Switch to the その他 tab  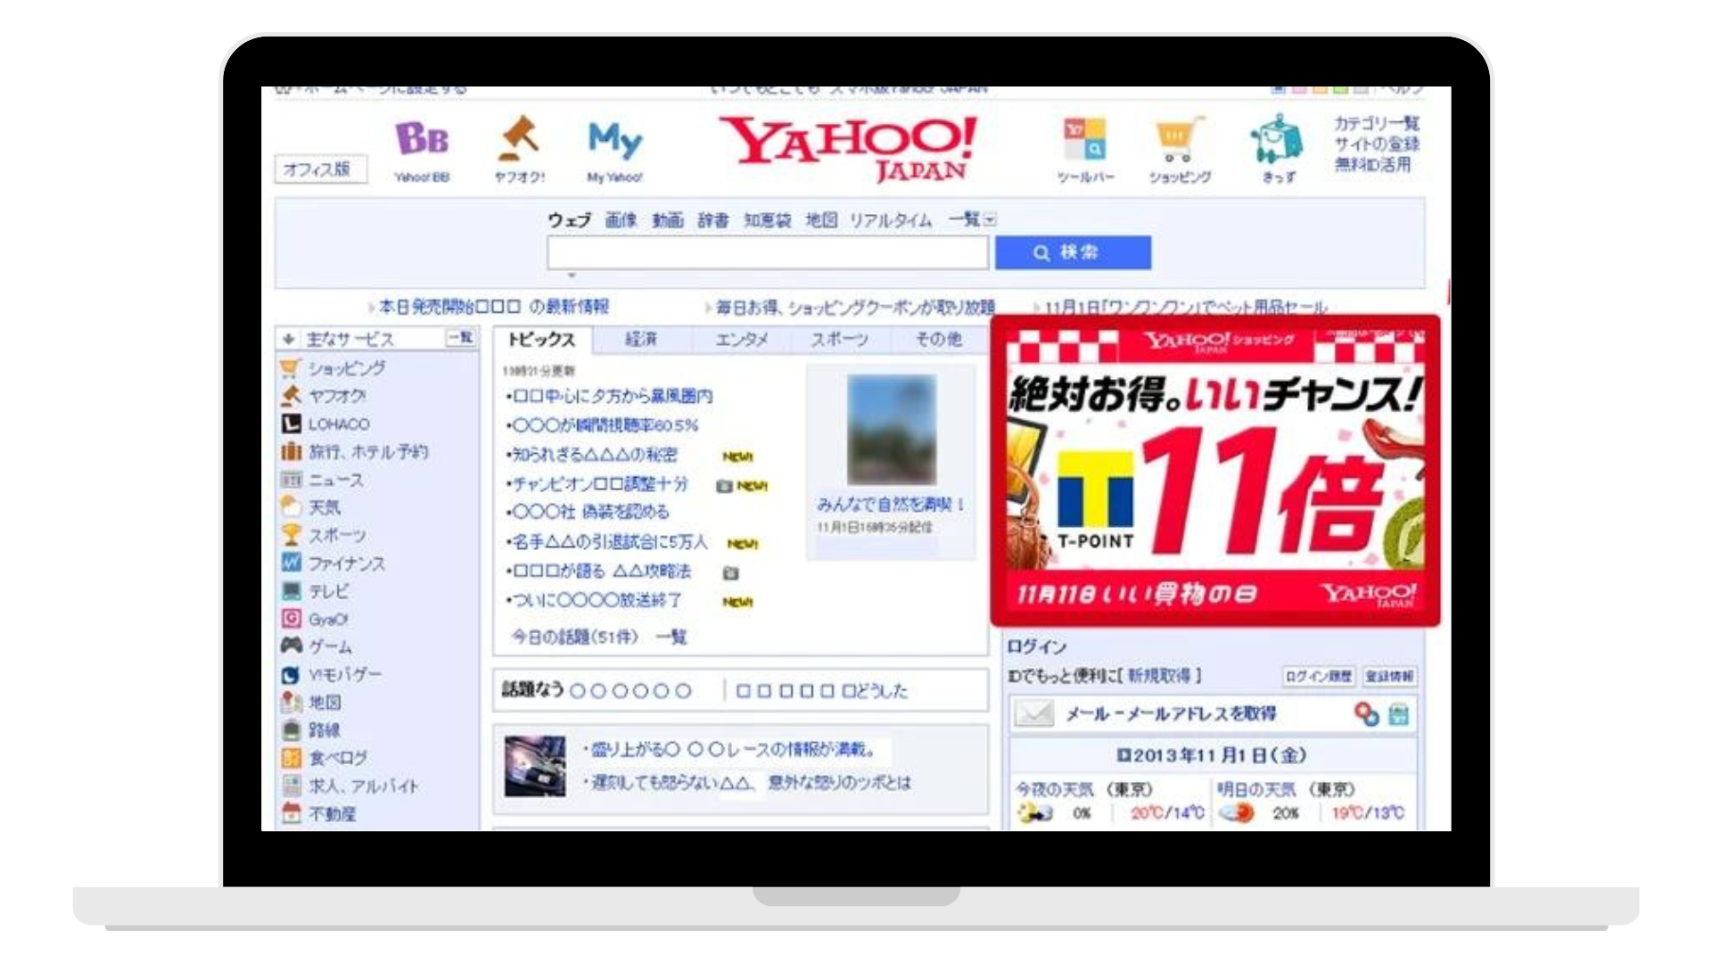(x=938, y=339)
